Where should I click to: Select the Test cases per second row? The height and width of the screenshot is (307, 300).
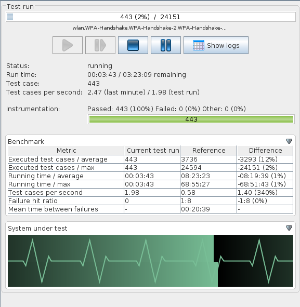click(x=150, y=193)
